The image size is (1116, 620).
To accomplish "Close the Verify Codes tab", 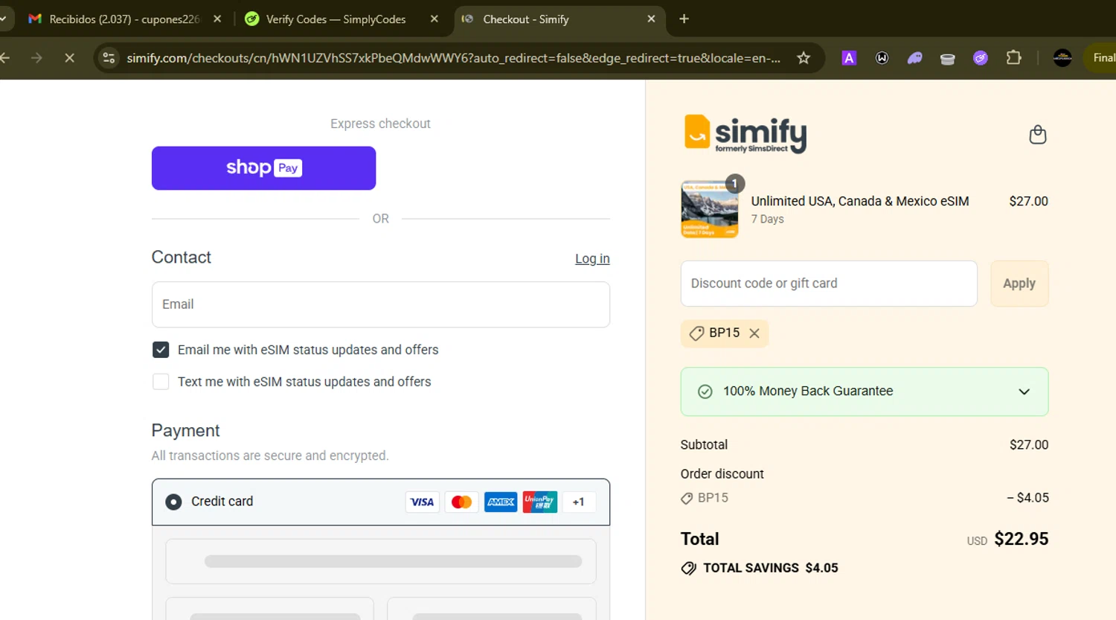I will [x=434, y=19].
